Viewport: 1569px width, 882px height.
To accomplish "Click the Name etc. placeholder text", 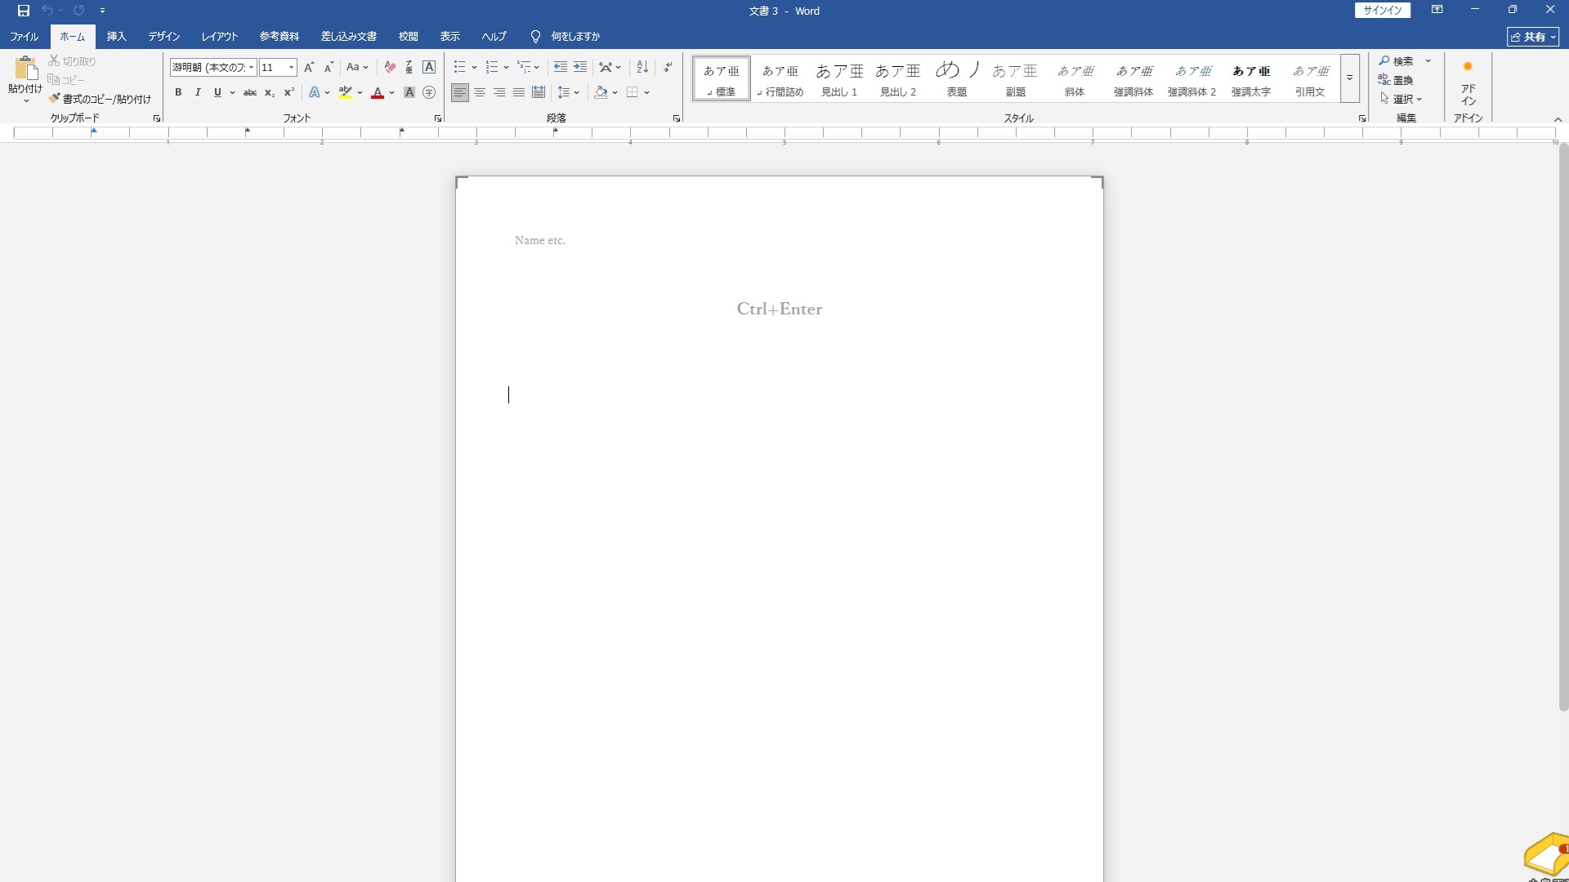I will point(540,240).
